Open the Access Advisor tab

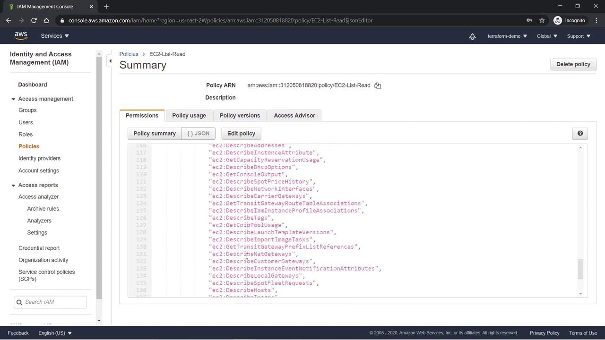point(294,115)
